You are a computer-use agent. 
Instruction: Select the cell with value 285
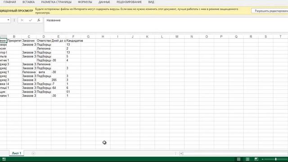point(58,80)
